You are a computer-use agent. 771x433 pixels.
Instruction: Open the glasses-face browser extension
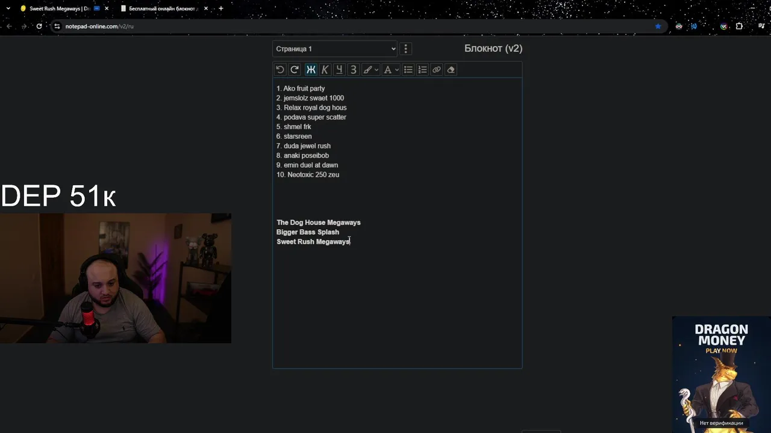click(679, 26)
